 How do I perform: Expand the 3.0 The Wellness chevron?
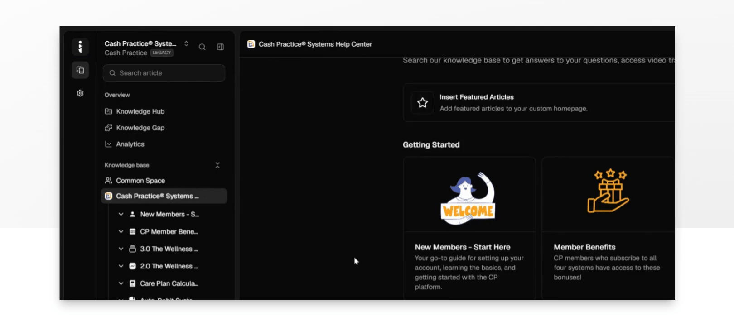121,249
